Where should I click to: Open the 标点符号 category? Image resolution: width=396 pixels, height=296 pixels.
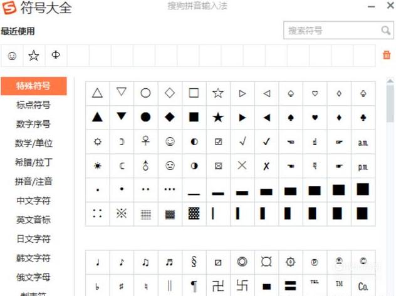tap(34, 105)
